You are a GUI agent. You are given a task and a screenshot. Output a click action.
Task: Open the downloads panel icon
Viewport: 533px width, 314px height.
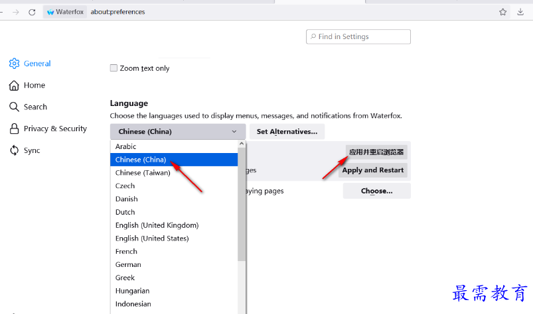520,12
